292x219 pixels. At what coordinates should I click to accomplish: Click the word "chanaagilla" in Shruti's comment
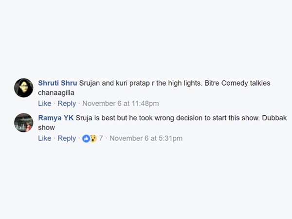pos(57,92)
